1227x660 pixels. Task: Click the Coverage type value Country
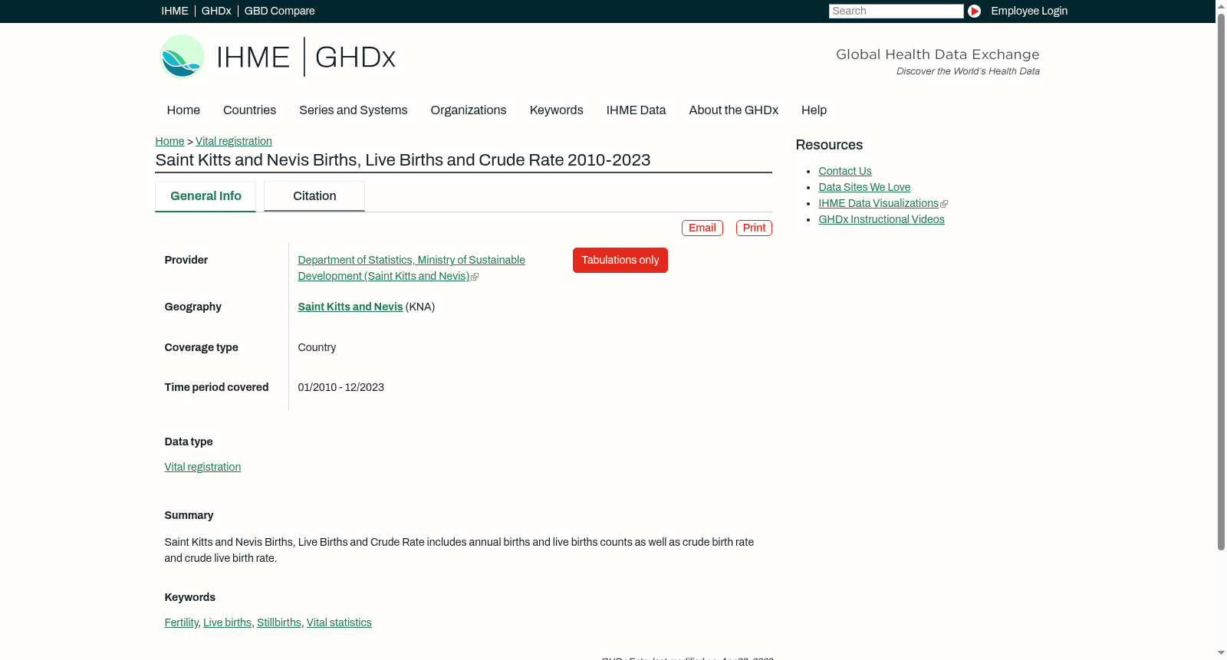(x=317, y=347)
